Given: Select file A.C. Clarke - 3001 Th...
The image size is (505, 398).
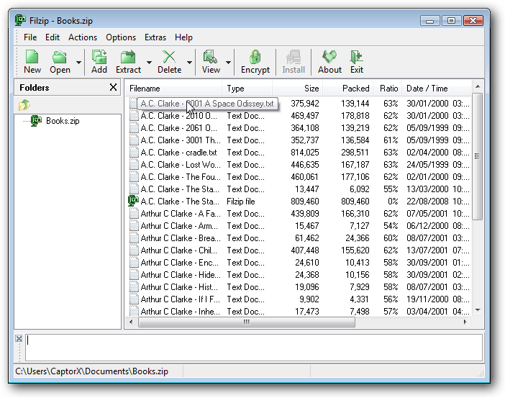Looking at the screenshot, I should click(x=181, y=140).
